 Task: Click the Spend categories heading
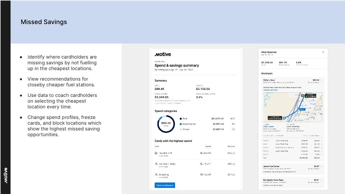pos(166,111)
